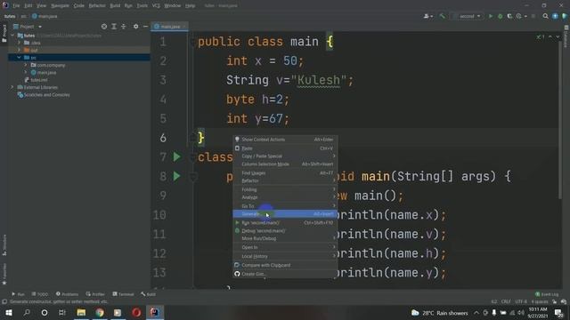Select Generate... in context menu
The image size is (570, 320).
[285, 214]
